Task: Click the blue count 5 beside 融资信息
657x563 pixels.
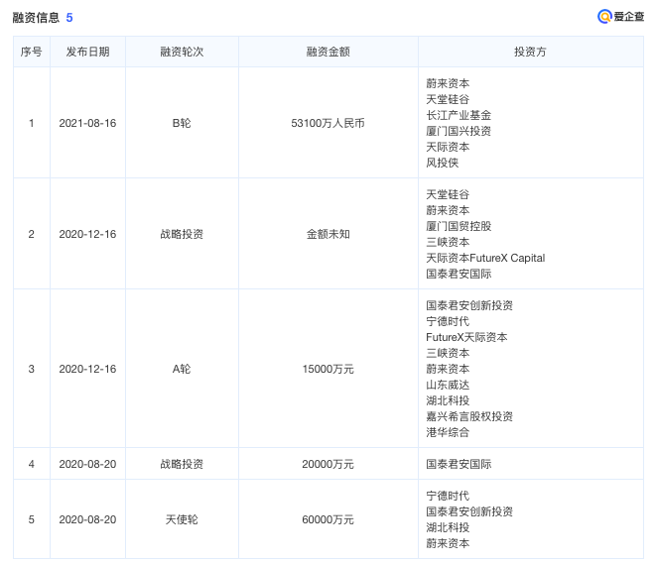Action: coord(69,18)
